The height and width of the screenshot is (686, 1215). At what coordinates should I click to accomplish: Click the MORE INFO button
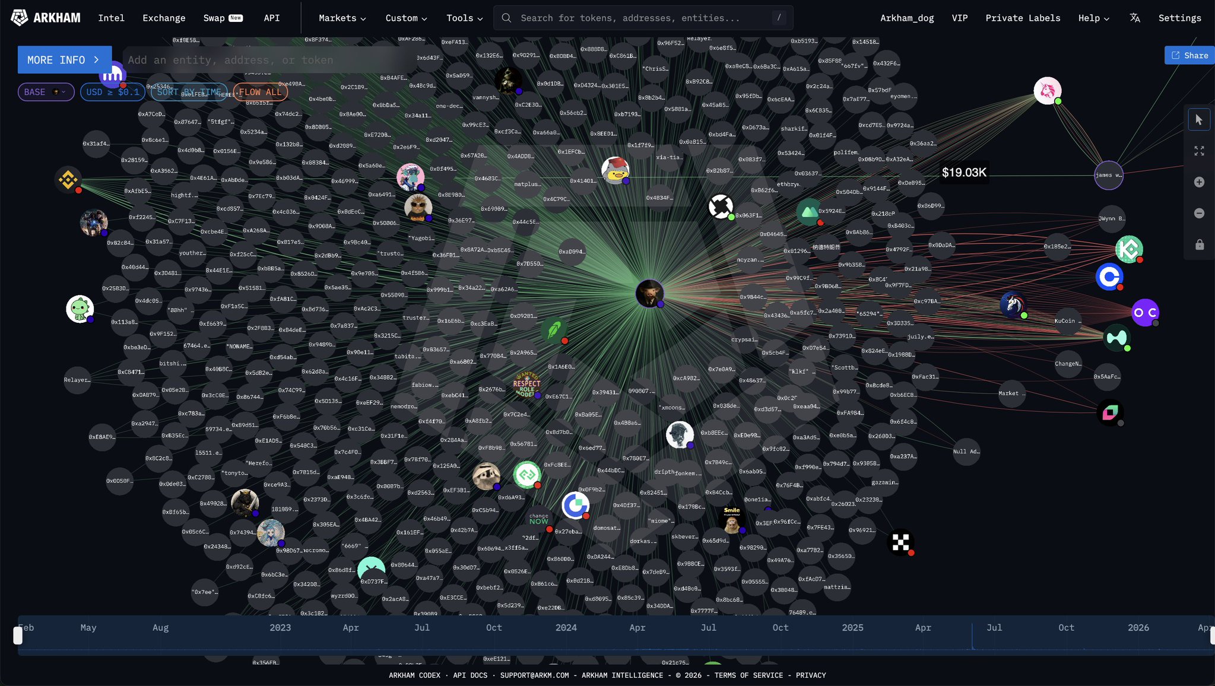click(64, 60)
